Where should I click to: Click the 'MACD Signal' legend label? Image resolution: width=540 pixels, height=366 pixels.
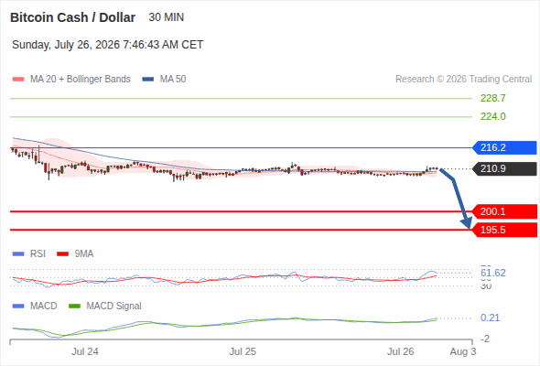[114, 307]
